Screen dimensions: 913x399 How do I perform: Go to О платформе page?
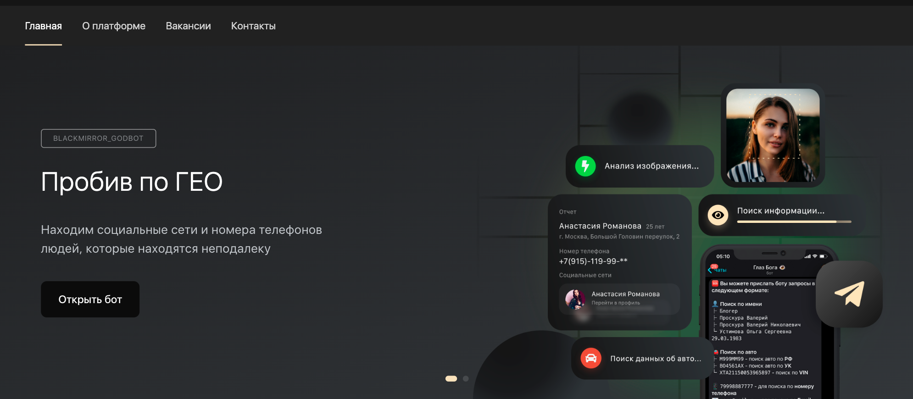click(x=114, y=26)
